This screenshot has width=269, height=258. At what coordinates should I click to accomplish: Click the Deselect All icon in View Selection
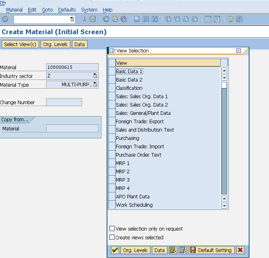(183, 250)
